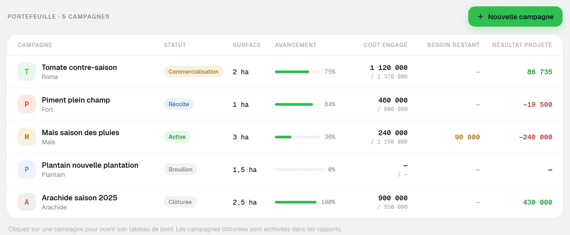Screen dimensions: 570x235
Task: Click the AVANCEMENT column header
Action: pyautogui.click(x=296, y=45)
